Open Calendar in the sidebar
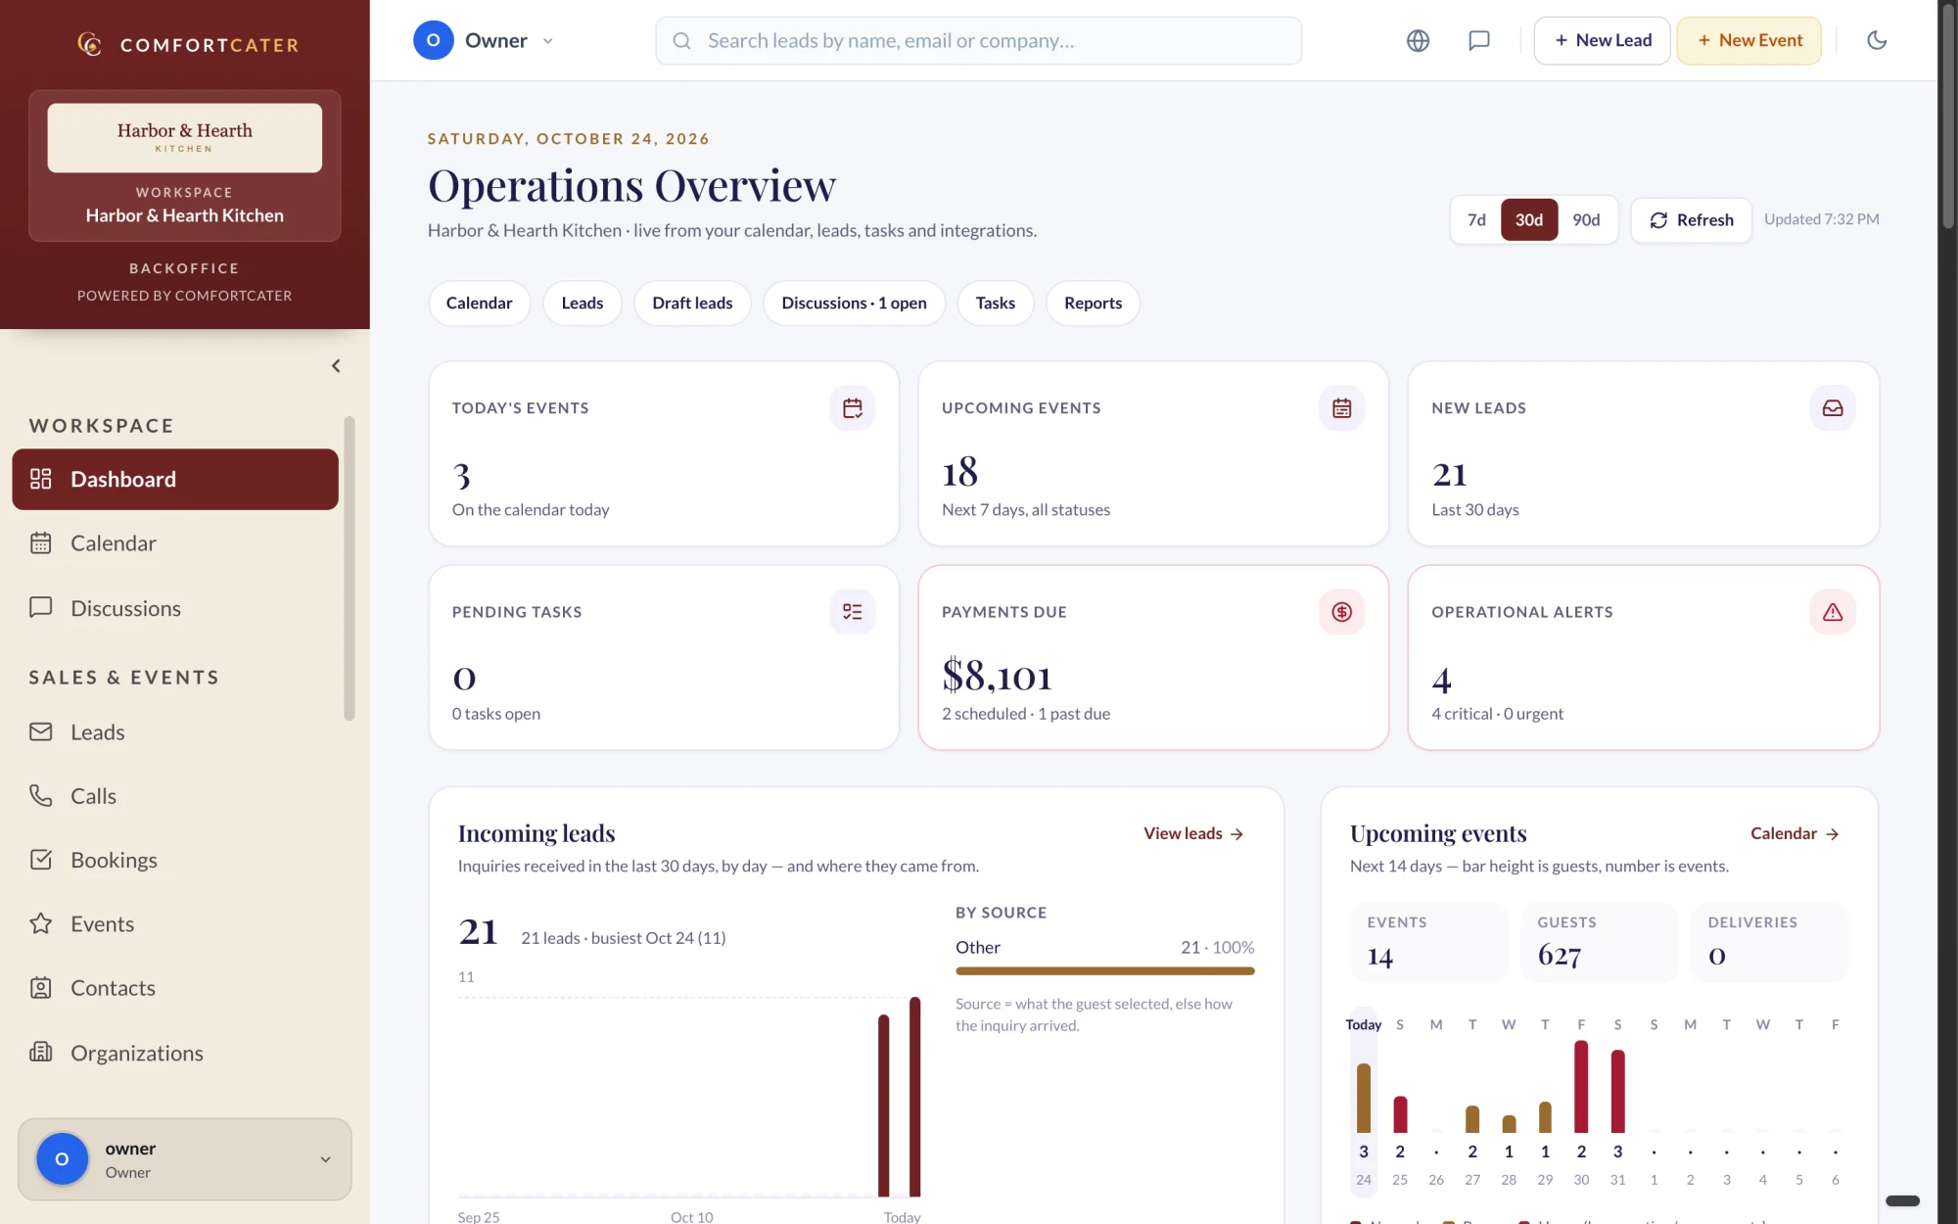Screen dimensions: 1958x1224 (175, 543)
